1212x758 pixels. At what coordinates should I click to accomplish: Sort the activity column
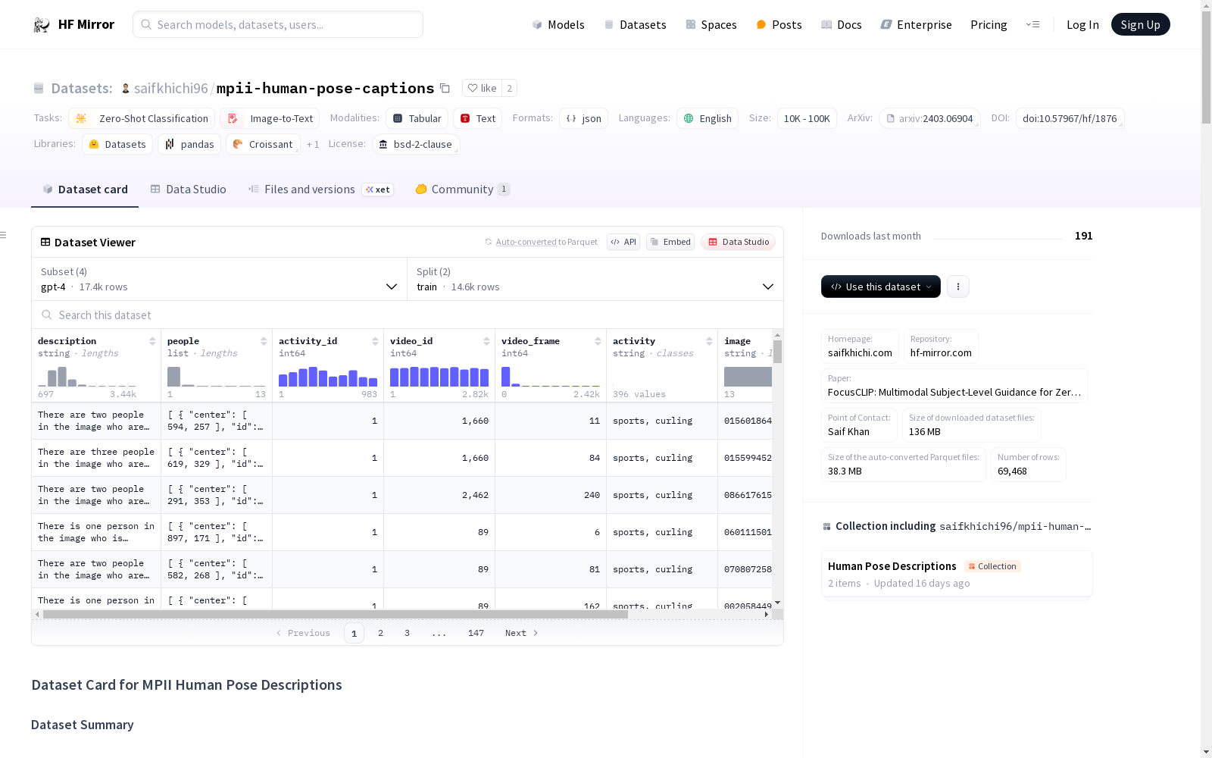(709, 341)
